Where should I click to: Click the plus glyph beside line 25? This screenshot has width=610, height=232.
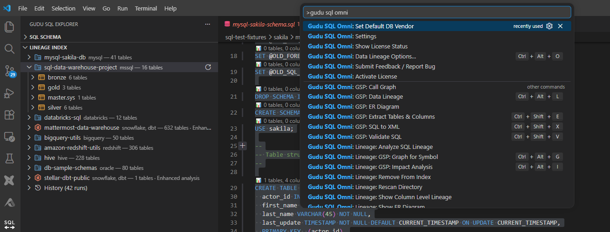tap(243, 146)
